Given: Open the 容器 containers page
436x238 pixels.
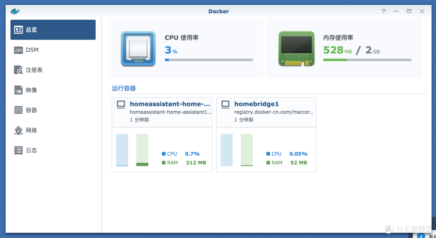Looking at the screenshot, I should point(53,110).
